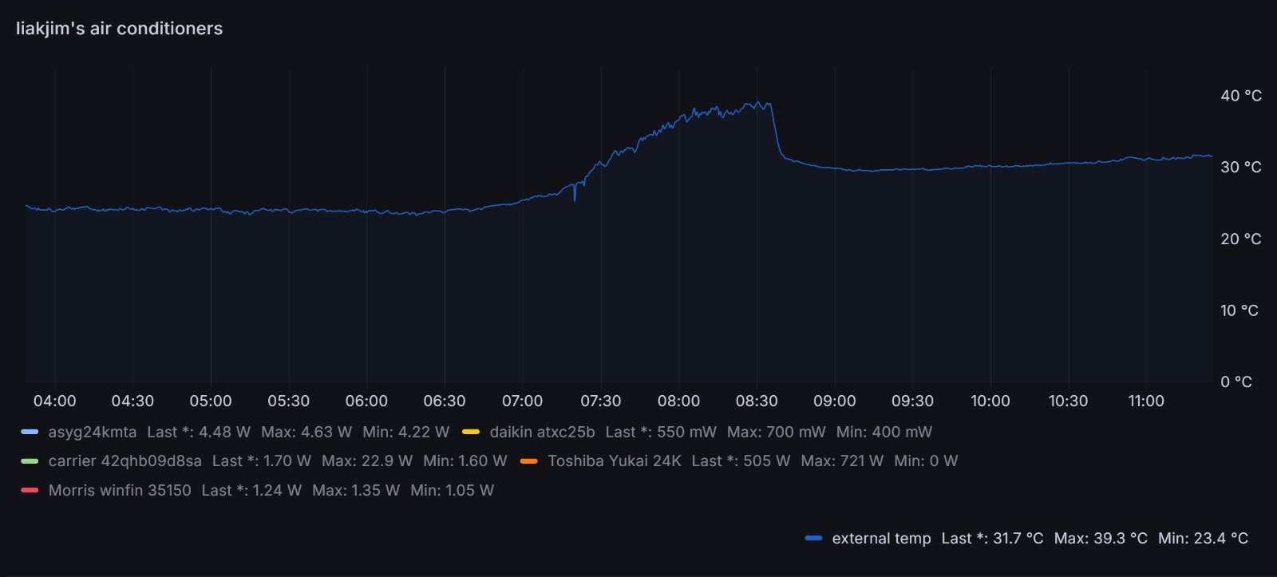
Task: Click daikin "Min: 400 mW" value
Action: point(884,432)
